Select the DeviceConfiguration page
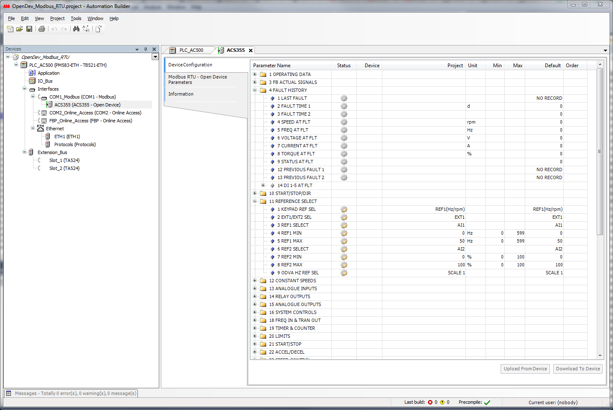Viewport: 613px width, 410px height. click(206, 65)
